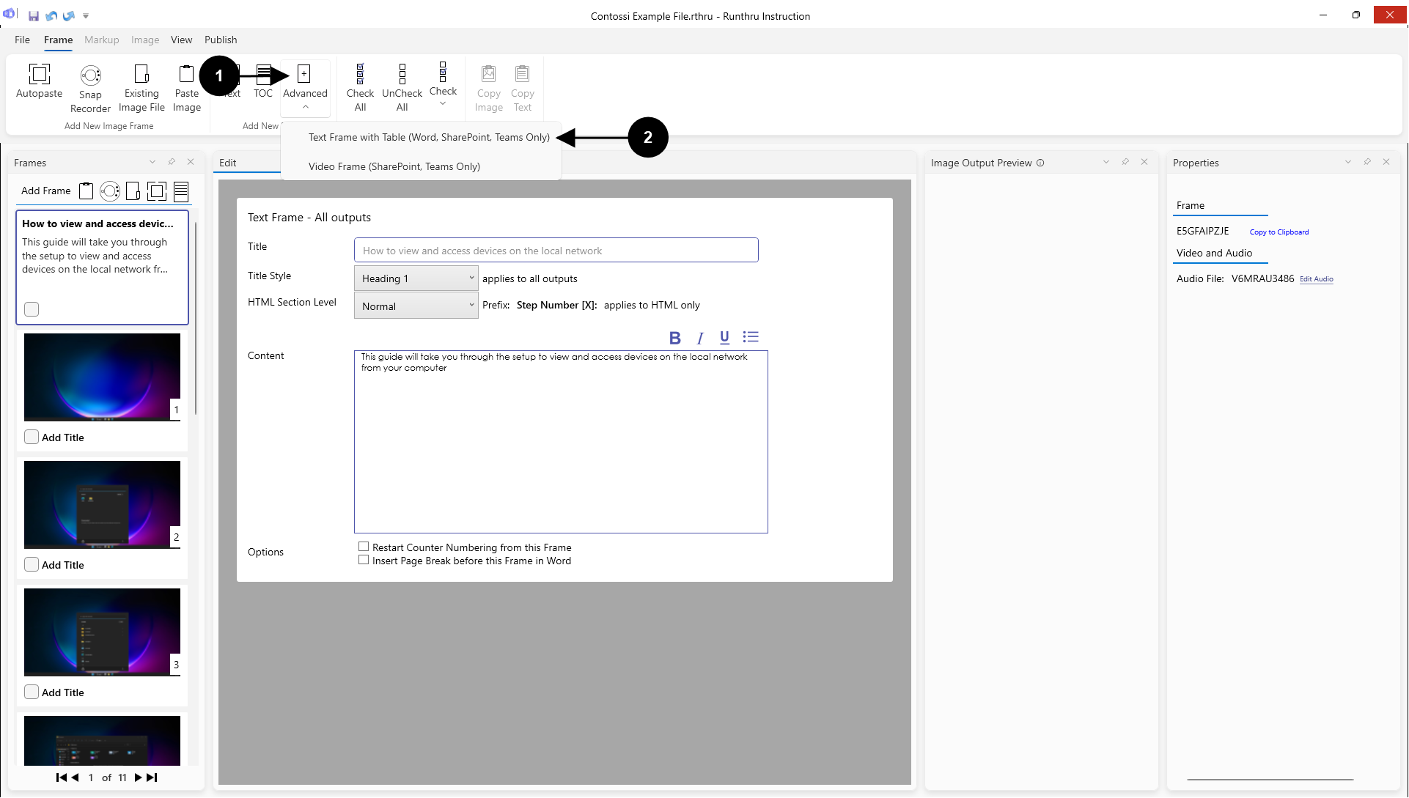This screenshot has height=798, width=1409.
Task: Expand HTML Section Level Normal dropdown
Action: coord(416,306)
